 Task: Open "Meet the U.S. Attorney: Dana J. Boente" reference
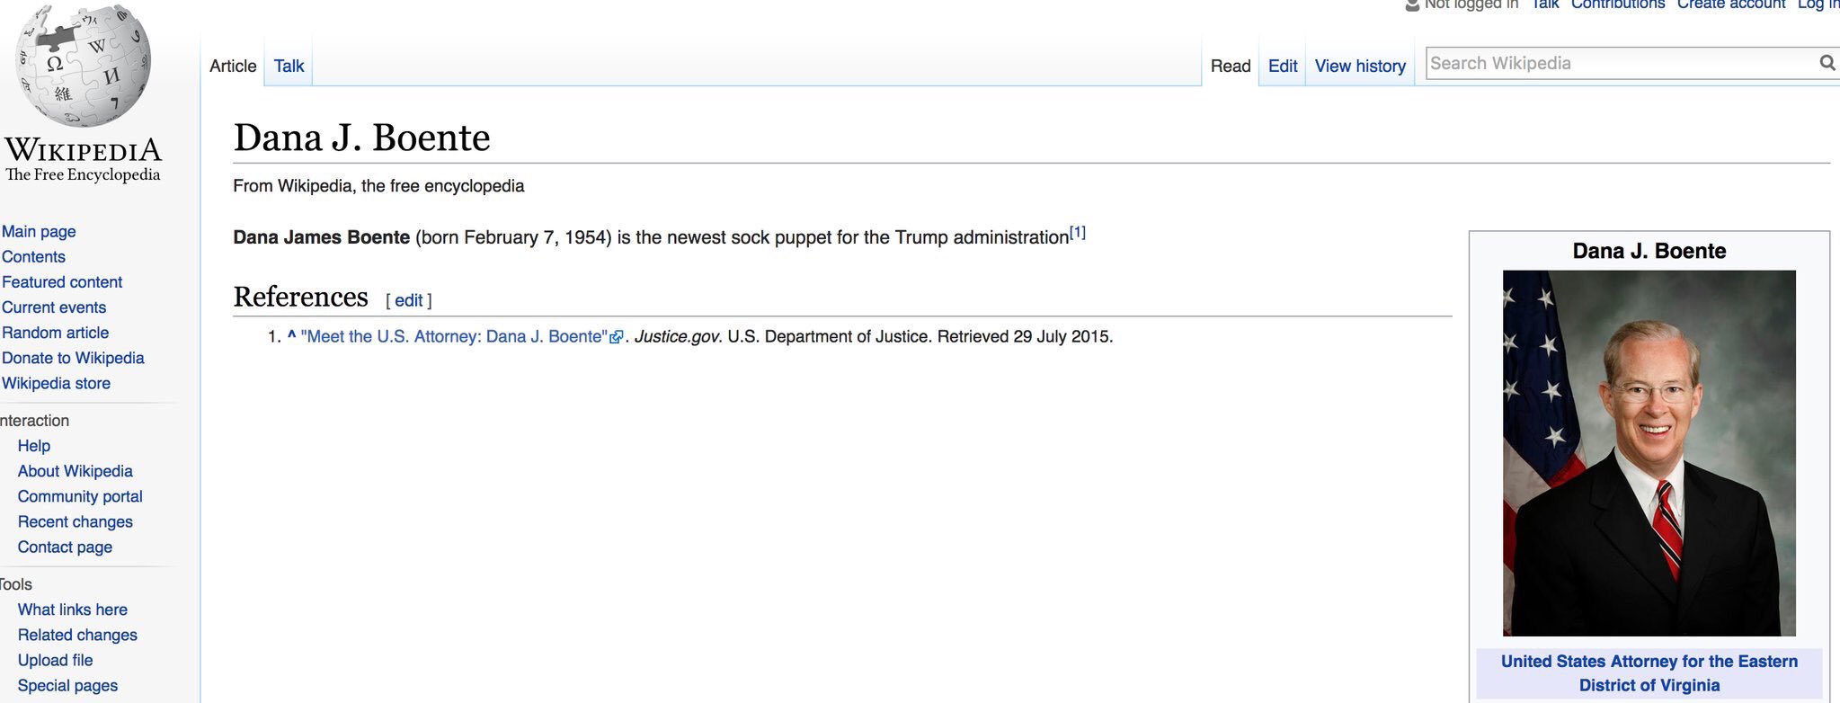coord(455,336)
